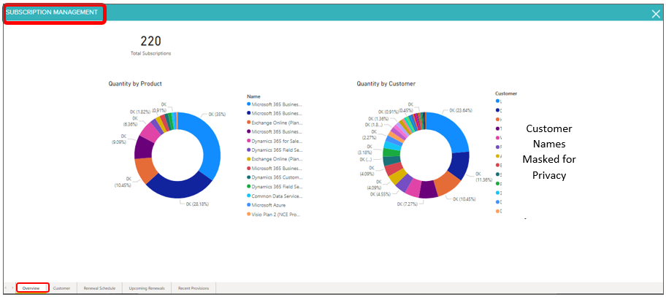Click the 6.36% pink product slice
Viewport: 666px width, 297px height.
tap(149, 132)
